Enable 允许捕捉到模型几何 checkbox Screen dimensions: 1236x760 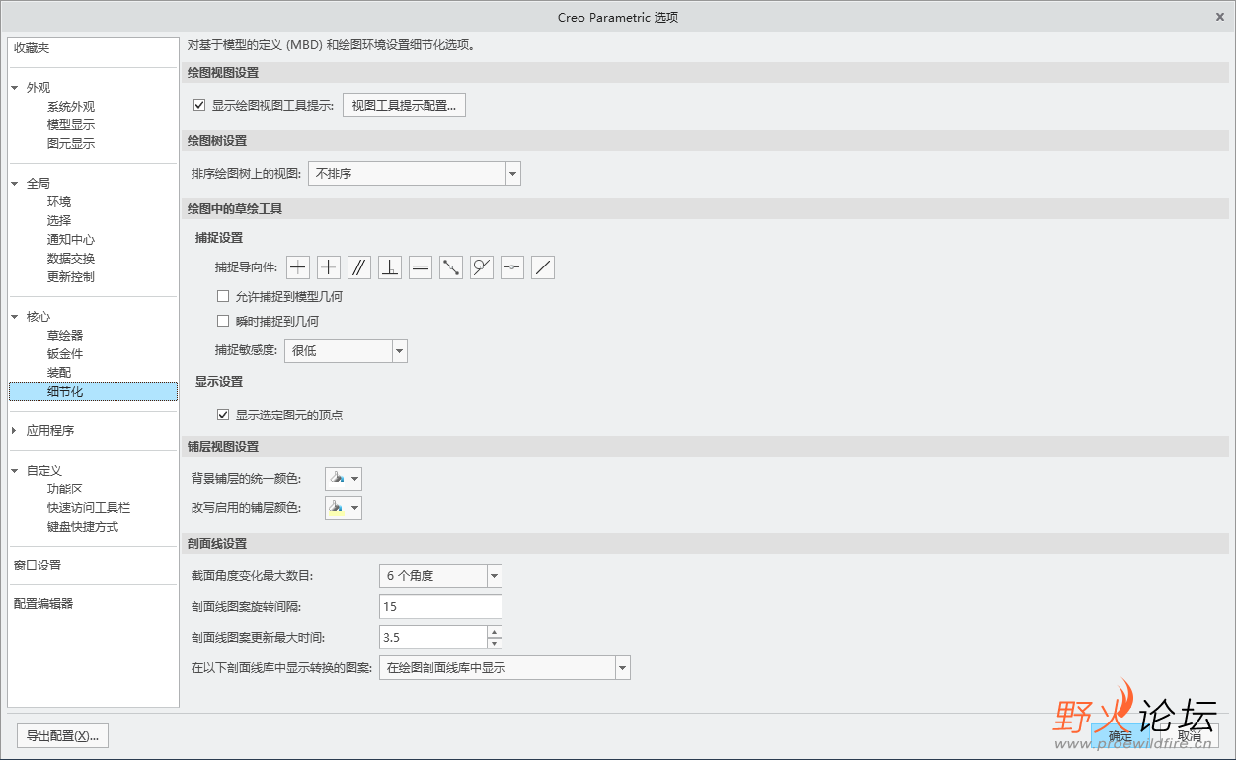(x=223, y=296)
